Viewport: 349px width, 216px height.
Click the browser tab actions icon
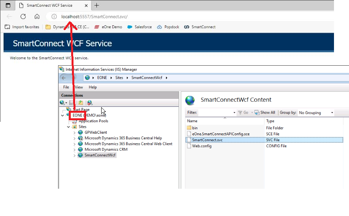pyautogui.click(x=8, y=6)
